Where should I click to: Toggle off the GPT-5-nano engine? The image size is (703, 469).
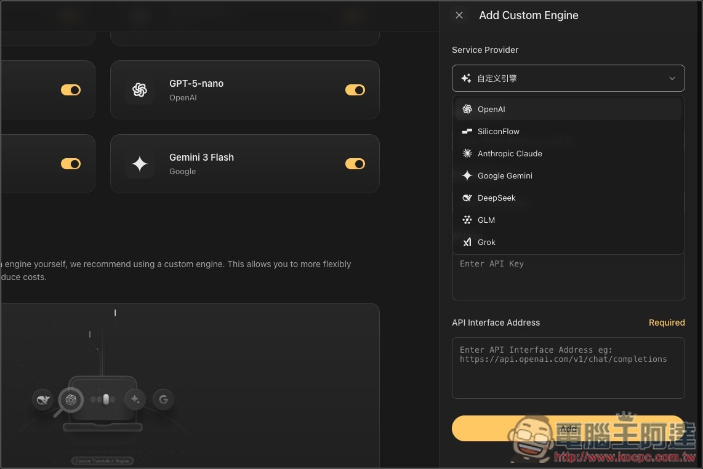coord(355,90)
